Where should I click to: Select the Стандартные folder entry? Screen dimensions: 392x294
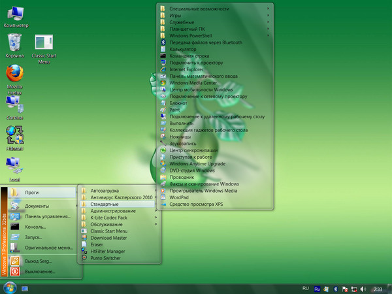pos(118,204)
